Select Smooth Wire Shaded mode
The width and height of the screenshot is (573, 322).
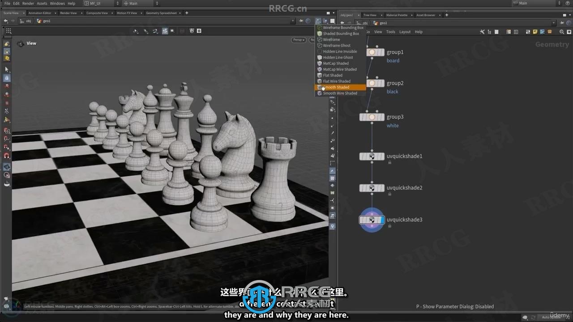340,93
